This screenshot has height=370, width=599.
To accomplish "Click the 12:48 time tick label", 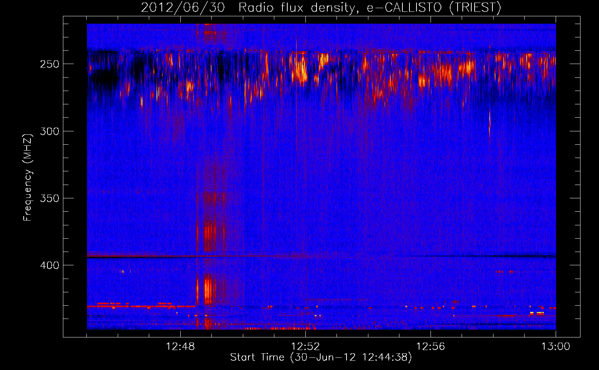I will click(180, 347).
